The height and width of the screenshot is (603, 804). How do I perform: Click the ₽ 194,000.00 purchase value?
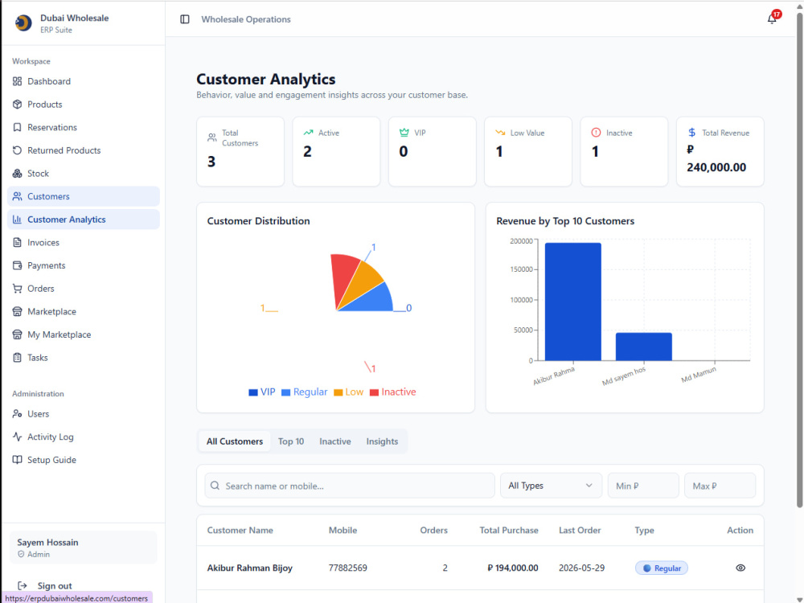(513, 568)
